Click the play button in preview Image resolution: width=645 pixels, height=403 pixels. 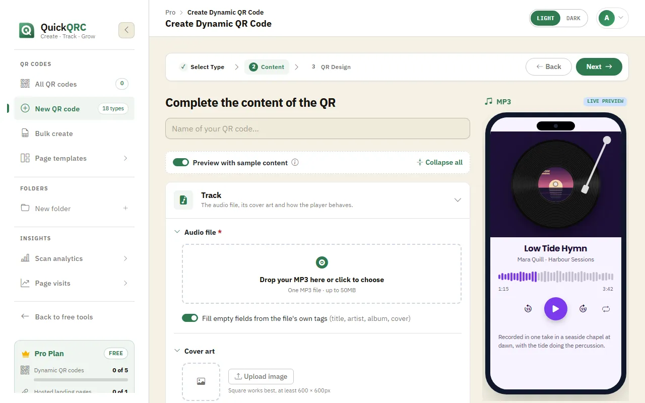pyautogui.click(x=556, y=309)
